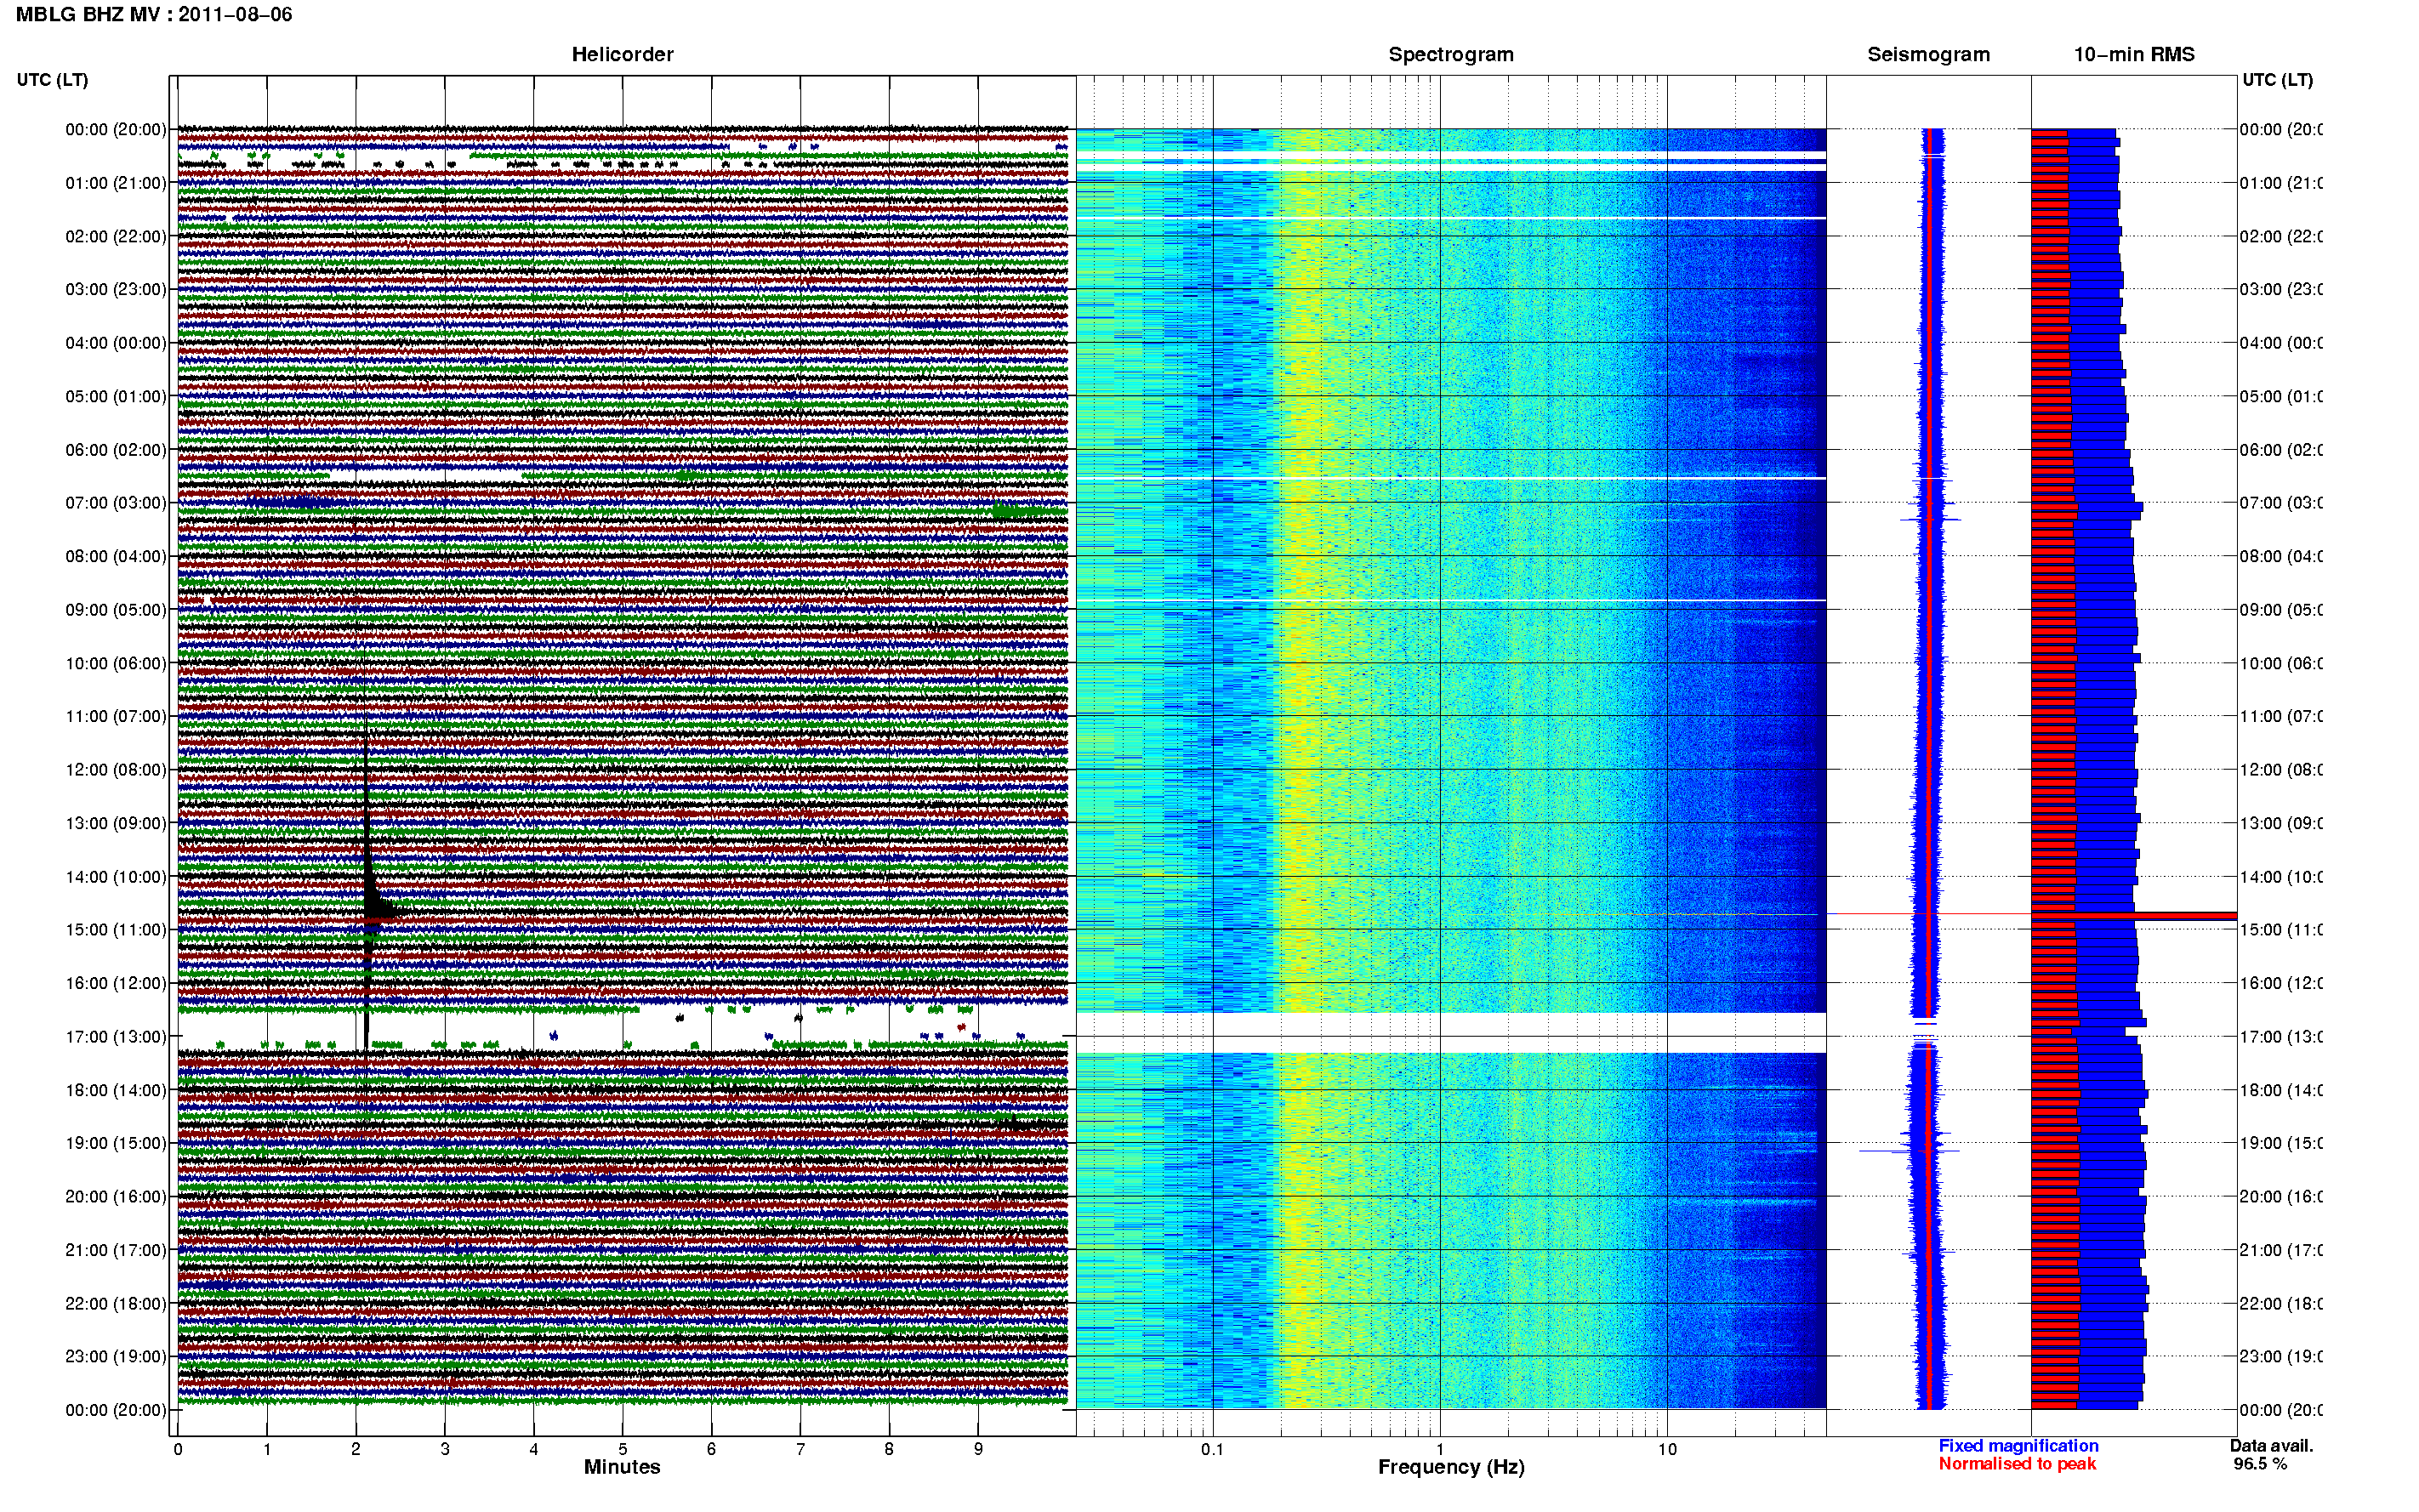The image size is (2419, 1512).
Task: Click left time label '02:00 (22:00)'
Action: coord(116,237)
